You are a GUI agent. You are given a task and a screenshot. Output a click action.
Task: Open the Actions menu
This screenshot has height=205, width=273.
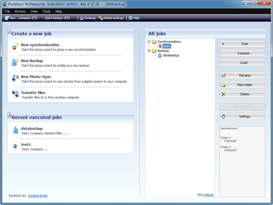[20, 11]
